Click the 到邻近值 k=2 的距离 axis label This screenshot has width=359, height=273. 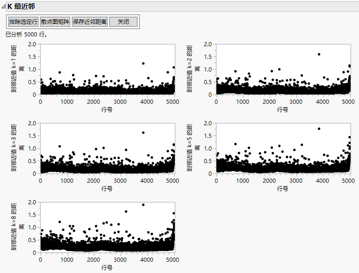[193, 69]
